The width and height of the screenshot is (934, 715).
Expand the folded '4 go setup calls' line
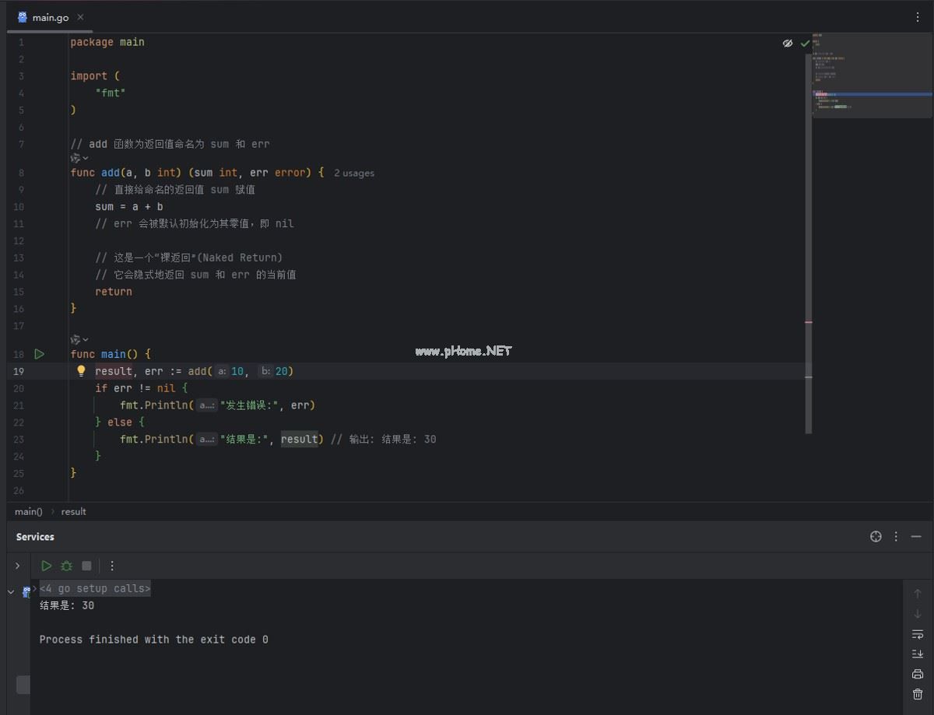pos(95,589)
